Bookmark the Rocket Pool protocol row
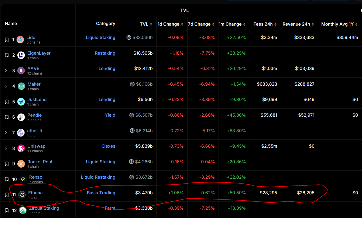Screen dimensions: 362x225 click(x=7, y=164)
